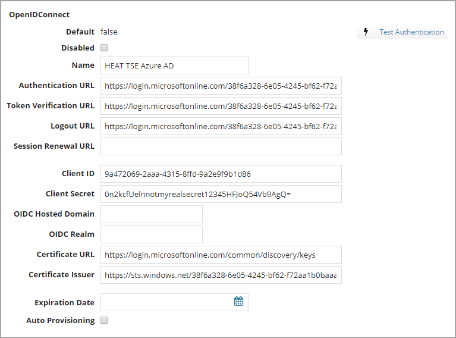Select the Client ID input

tap(221, 174)
